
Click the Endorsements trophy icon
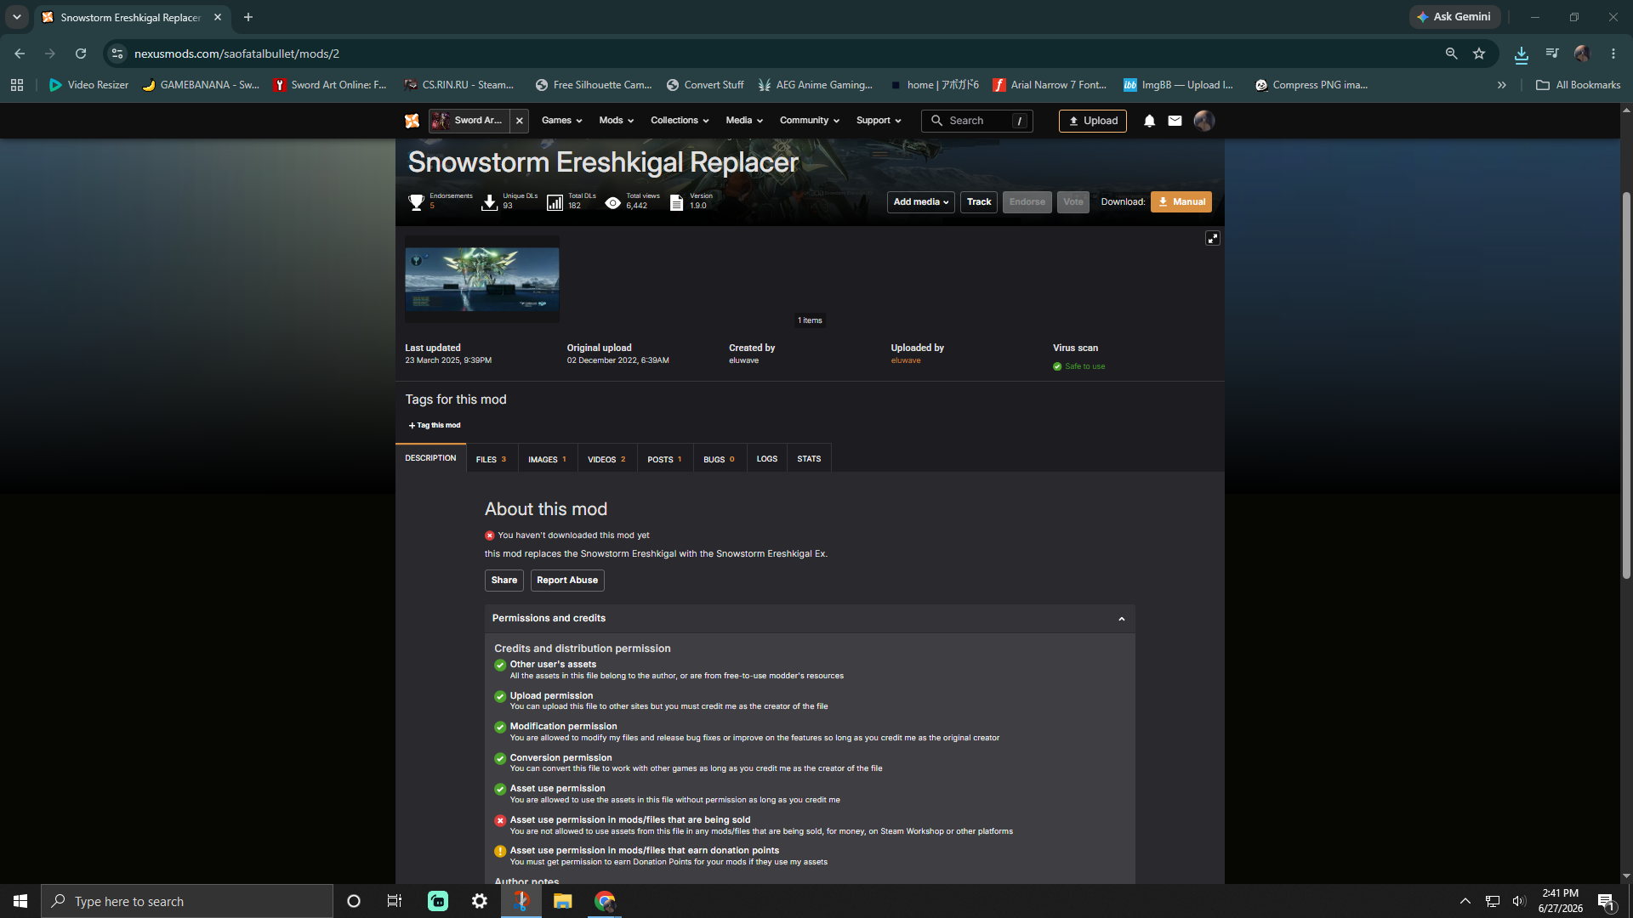point(416,202)
